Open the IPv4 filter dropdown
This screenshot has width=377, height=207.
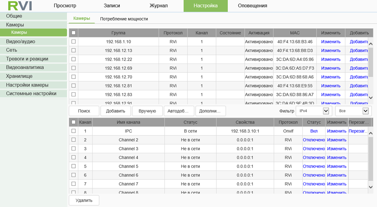click(313, 111)
